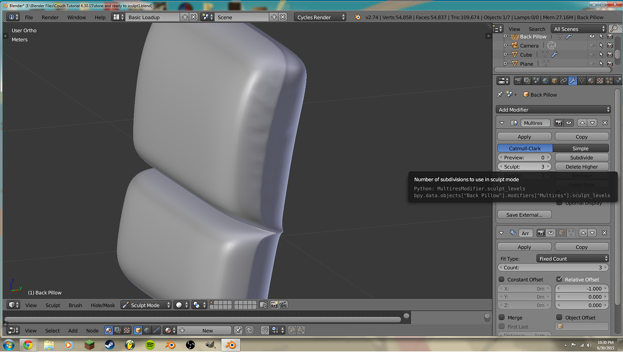Apply the Arr array modifier
The image size is (623, 352).
pyautogui.click(x=524, y=247)
